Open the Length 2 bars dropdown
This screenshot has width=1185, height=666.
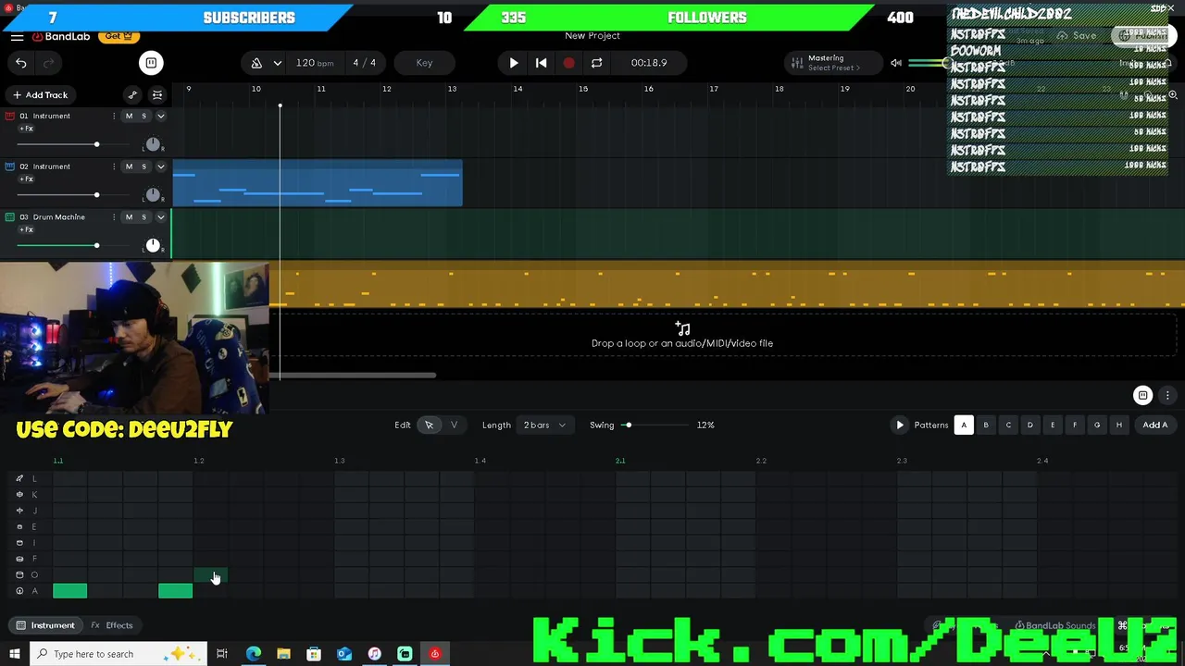544,425
